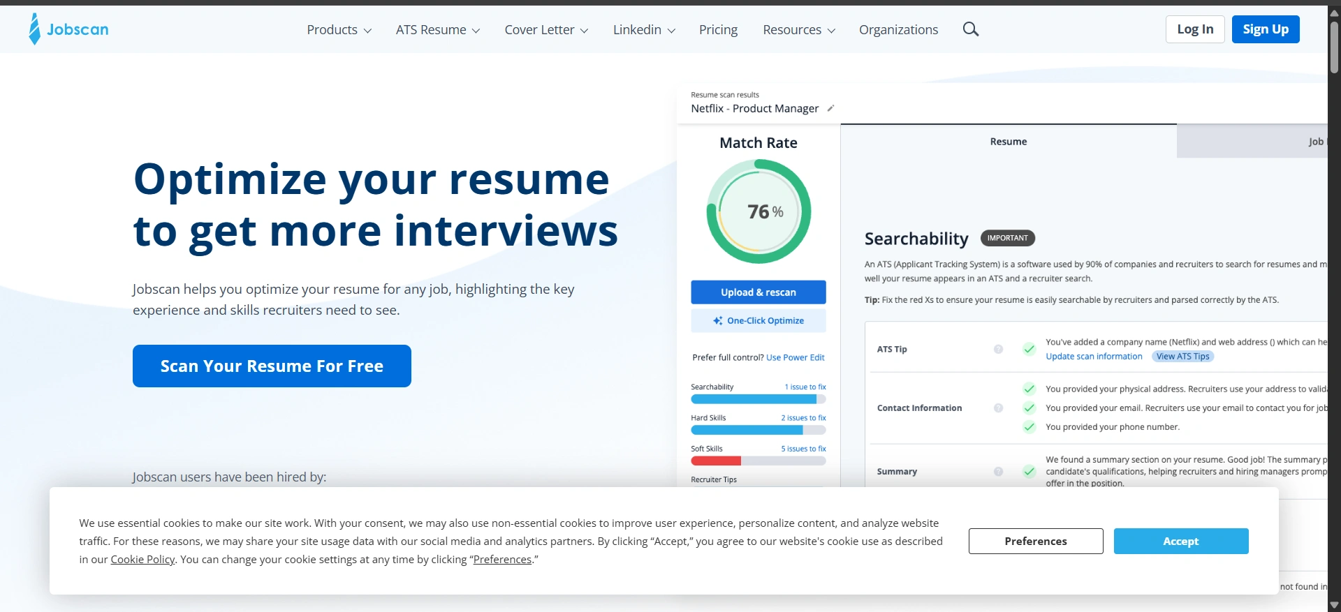The width and height of the screenshot is (1341, 612).
Task: Click 2 issues to fix for Hard Skills
Action: pos(803,417)
